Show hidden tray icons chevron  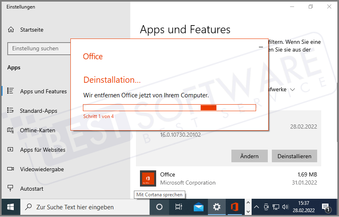click(x=256, y=207)
